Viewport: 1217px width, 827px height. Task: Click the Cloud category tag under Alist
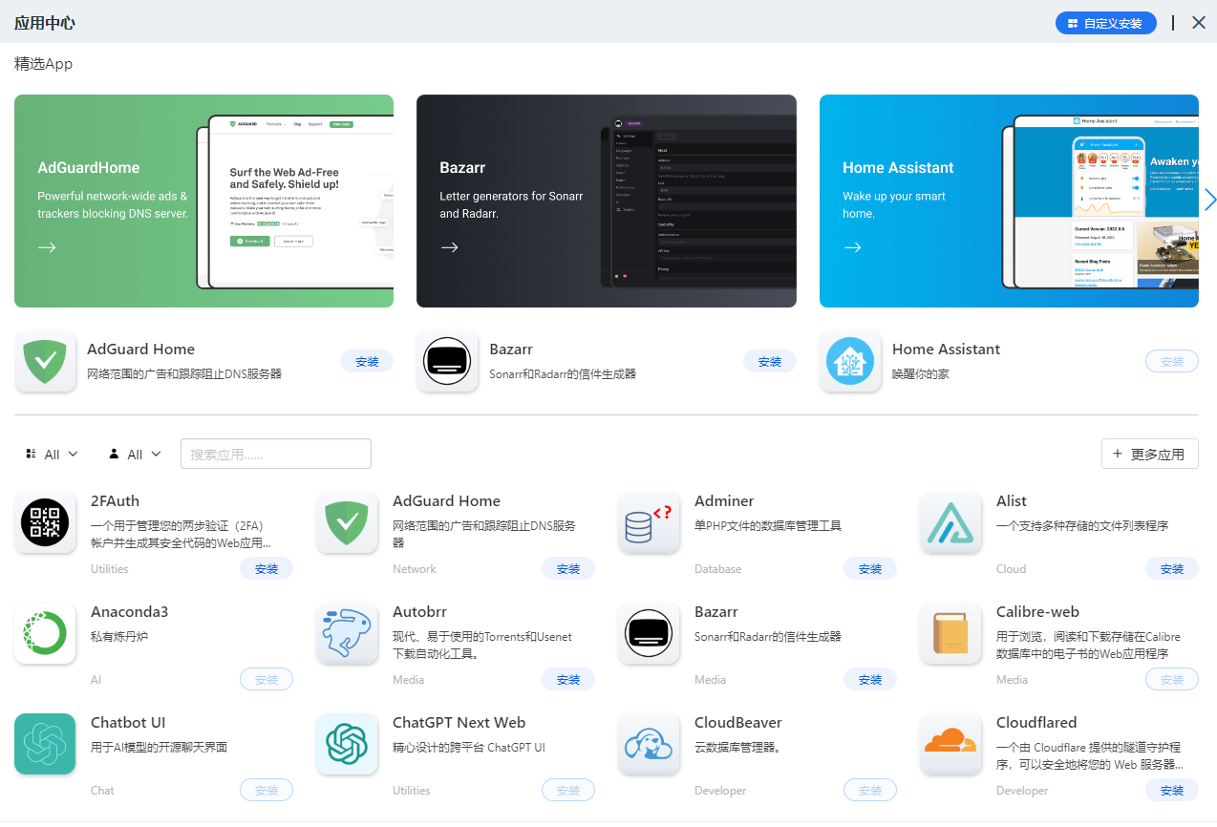coord(1012,568)
